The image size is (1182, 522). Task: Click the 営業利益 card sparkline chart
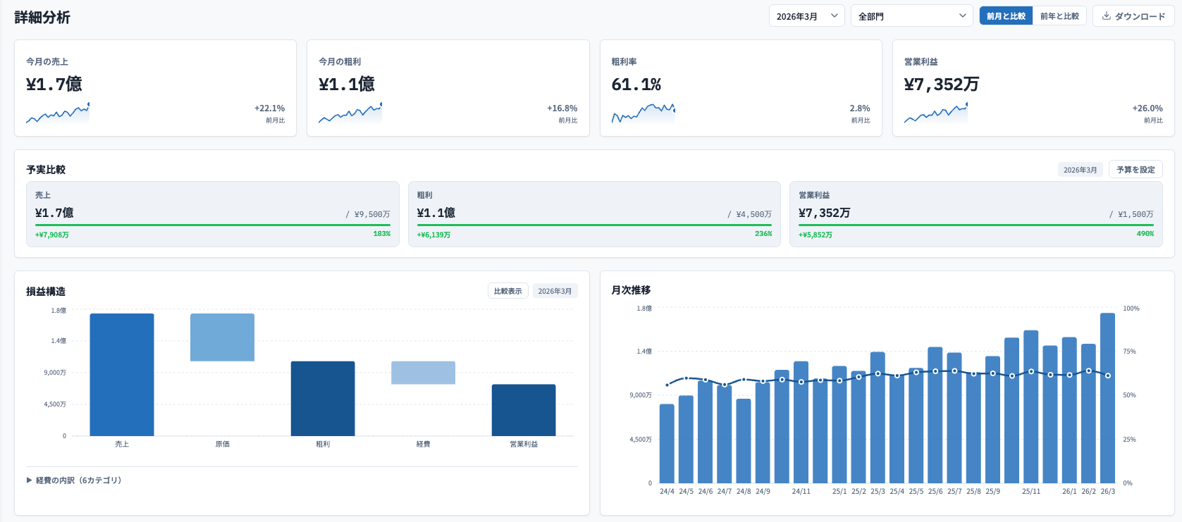(935, 113)
